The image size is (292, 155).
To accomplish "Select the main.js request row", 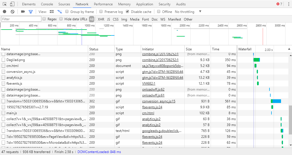I will tap(119, 113).
